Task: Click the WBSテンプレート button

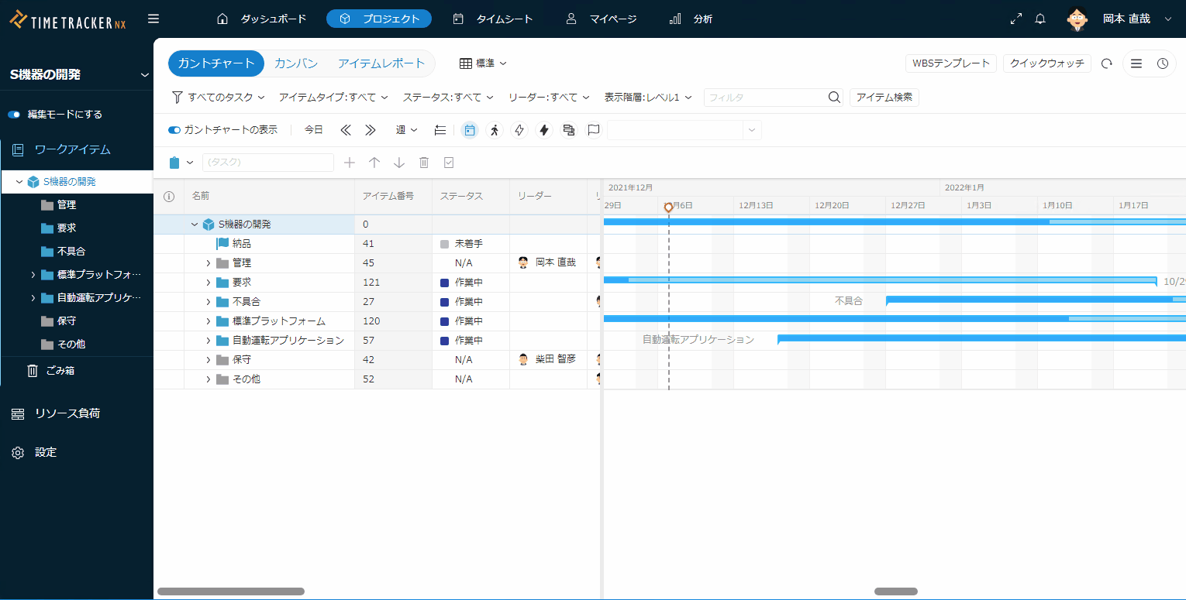Action: pos(951,63)
